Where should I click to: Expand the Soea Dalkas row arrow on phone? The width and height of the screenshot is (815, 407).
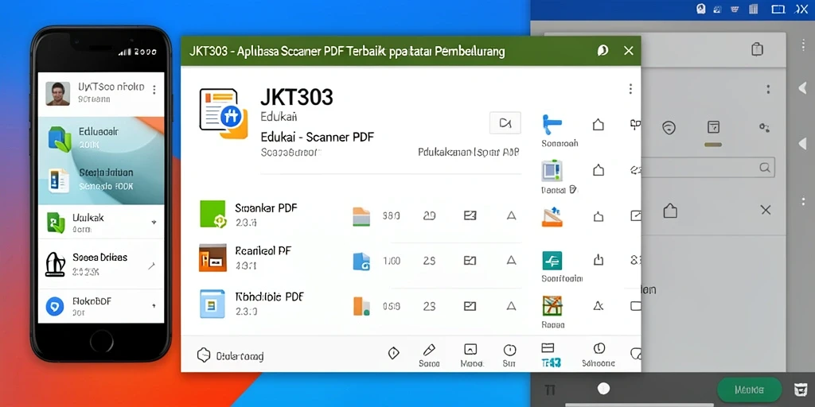[x=151, y=266]
